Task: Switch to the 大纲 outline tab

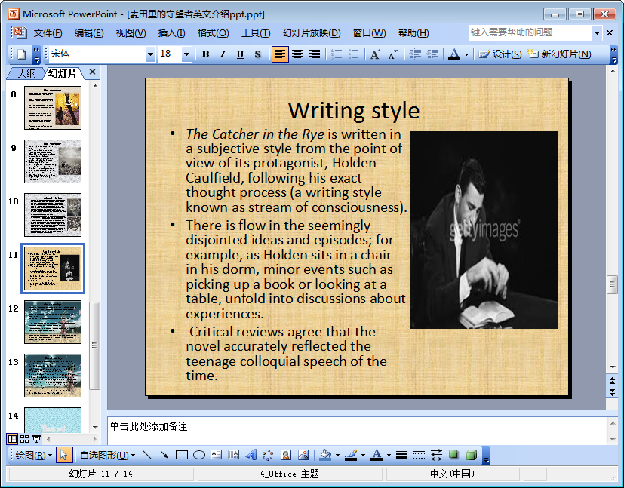Action: coord(26,73)
